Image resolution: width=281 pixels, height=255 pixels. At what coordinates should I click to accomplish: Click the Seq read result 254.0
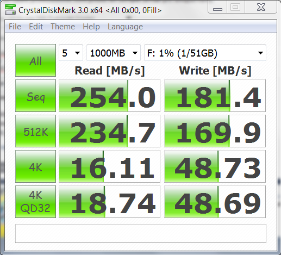[109, 96]
